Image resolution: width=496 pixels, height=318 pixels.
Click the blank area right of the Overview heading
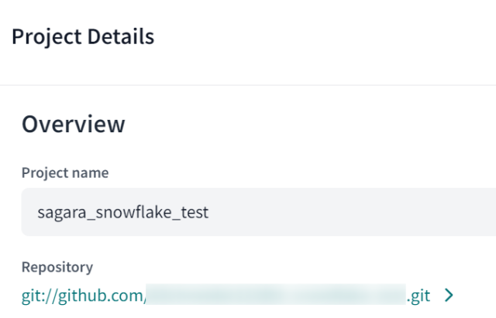(x=310, y=124)
